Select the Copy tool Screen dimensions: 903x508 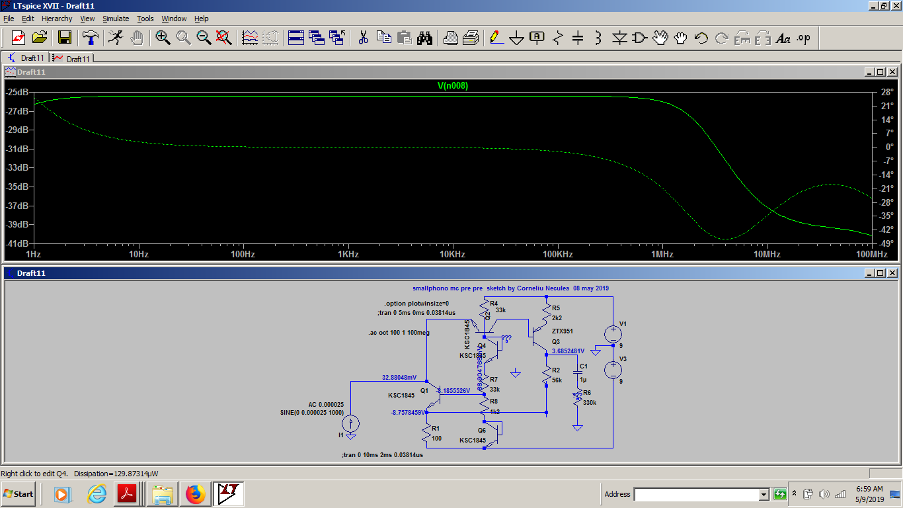pos(383,38)
